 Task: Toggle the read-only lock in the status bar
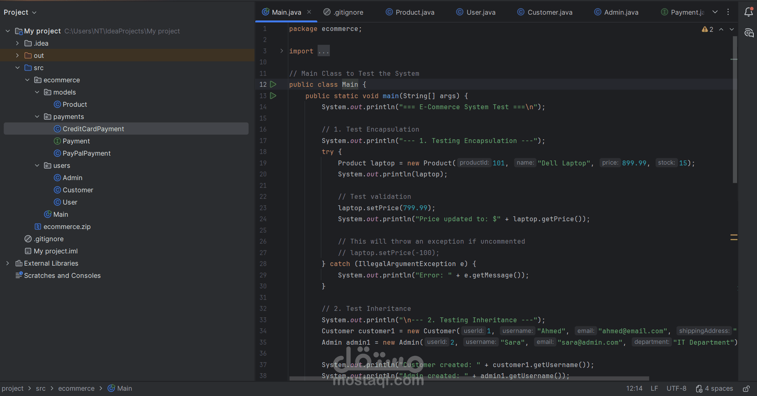[x=747, y=388]
